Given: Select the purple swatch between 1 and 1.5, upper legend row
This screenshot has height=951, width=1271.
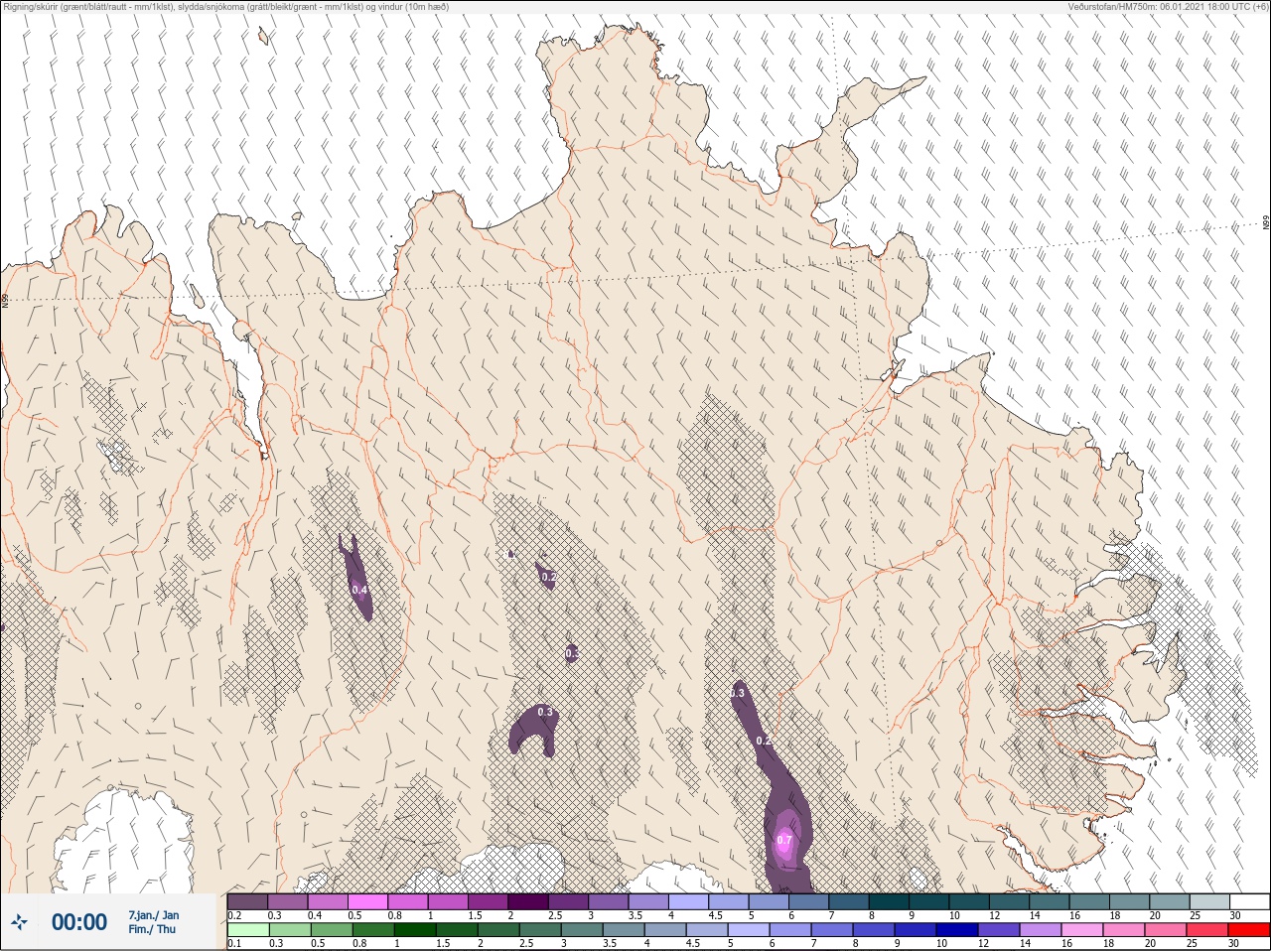Looking at the screenshot, I should click(x=448, y=902).
